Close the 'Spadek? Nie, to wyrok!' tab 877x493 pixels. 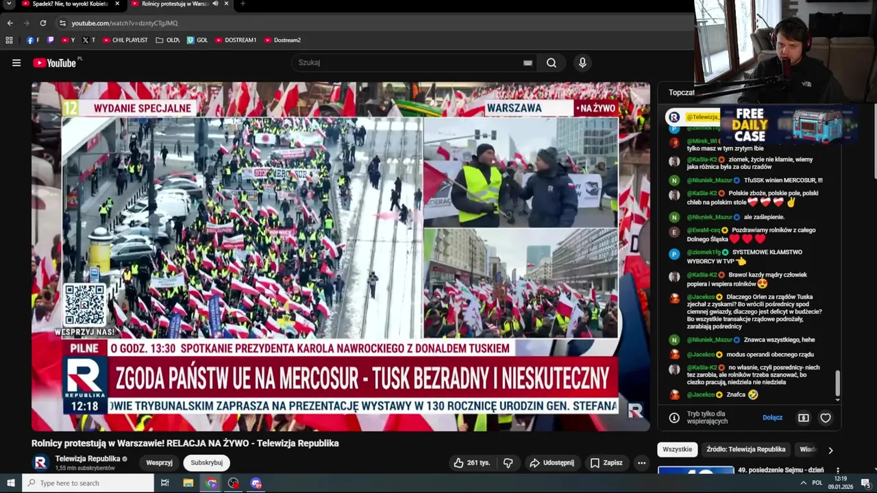[x=118, y=3]
